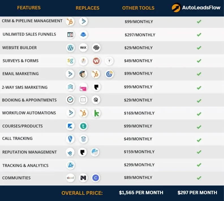This screenshot has height=201, width=224.
Task: Click the Squarespace logo icon
Action: (96, 47)
